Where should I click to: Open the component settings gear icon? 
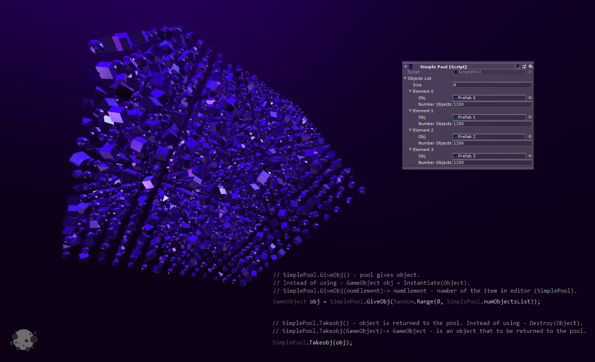point(530,66)
